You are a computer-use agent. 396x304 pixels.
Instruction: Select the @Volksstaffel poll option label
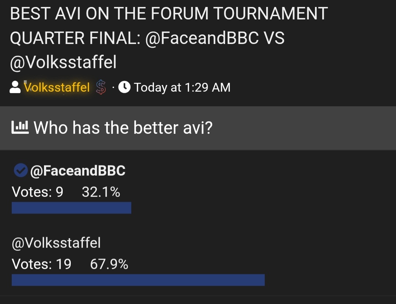(56, 243)
